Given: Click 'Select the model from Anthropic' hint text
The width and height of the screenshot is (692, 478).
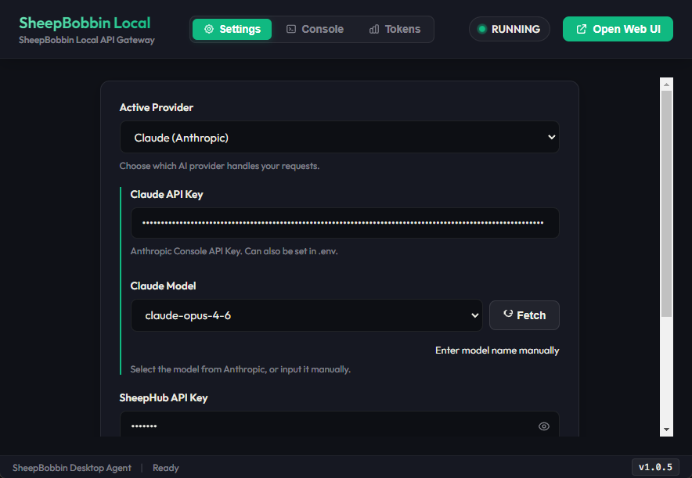Looking at the screenshot, I should (x=240, y=369).
